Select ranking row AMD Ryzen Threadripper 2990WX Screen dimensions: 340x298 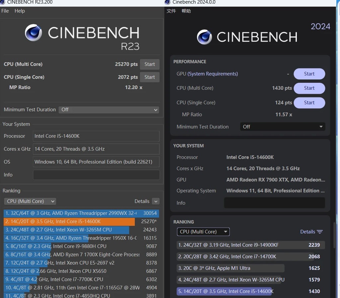[81, 213]
